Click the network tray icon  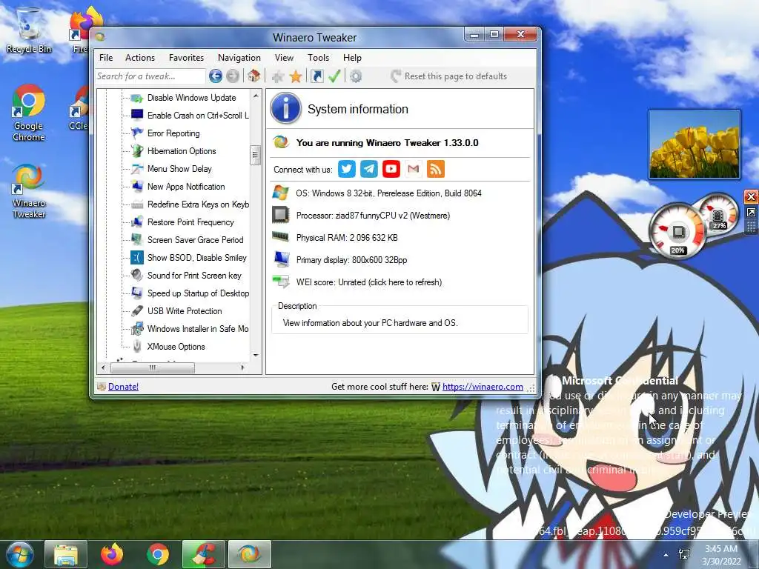[x=684, y=554]
